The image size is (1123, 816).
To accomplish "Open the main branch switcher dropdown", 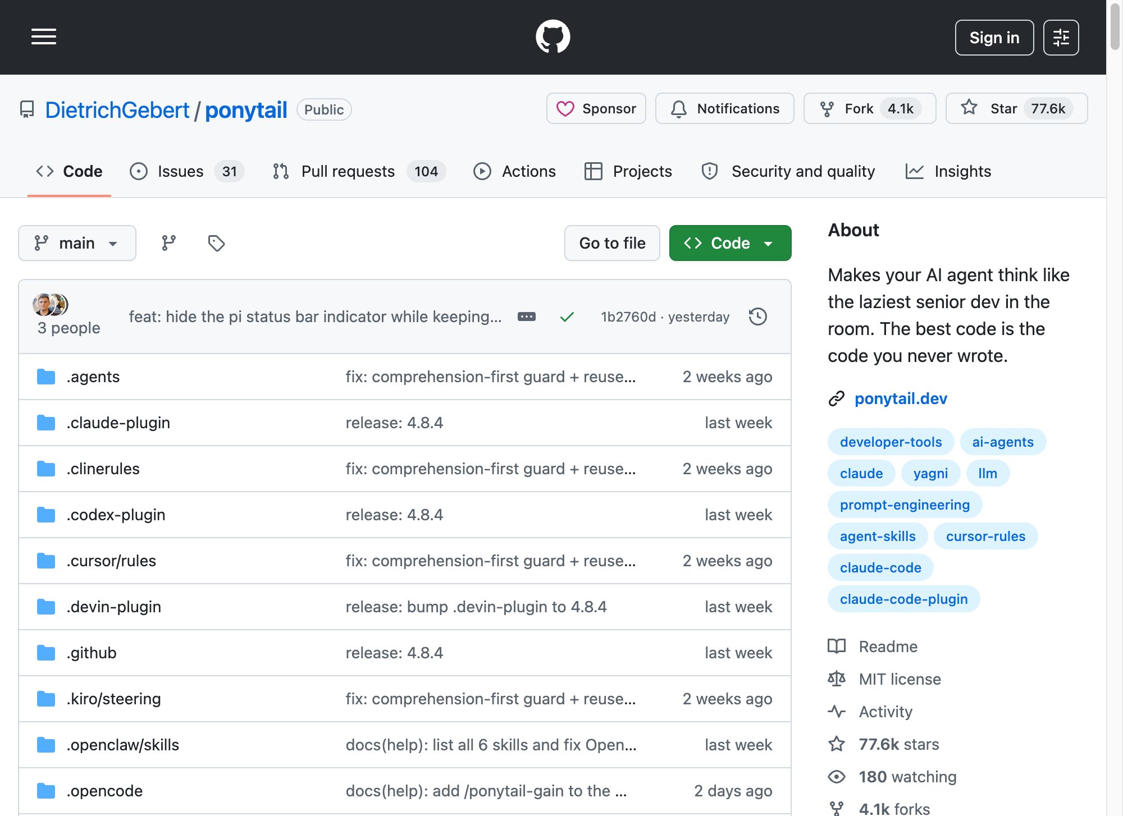I will [x=77, y=243].
